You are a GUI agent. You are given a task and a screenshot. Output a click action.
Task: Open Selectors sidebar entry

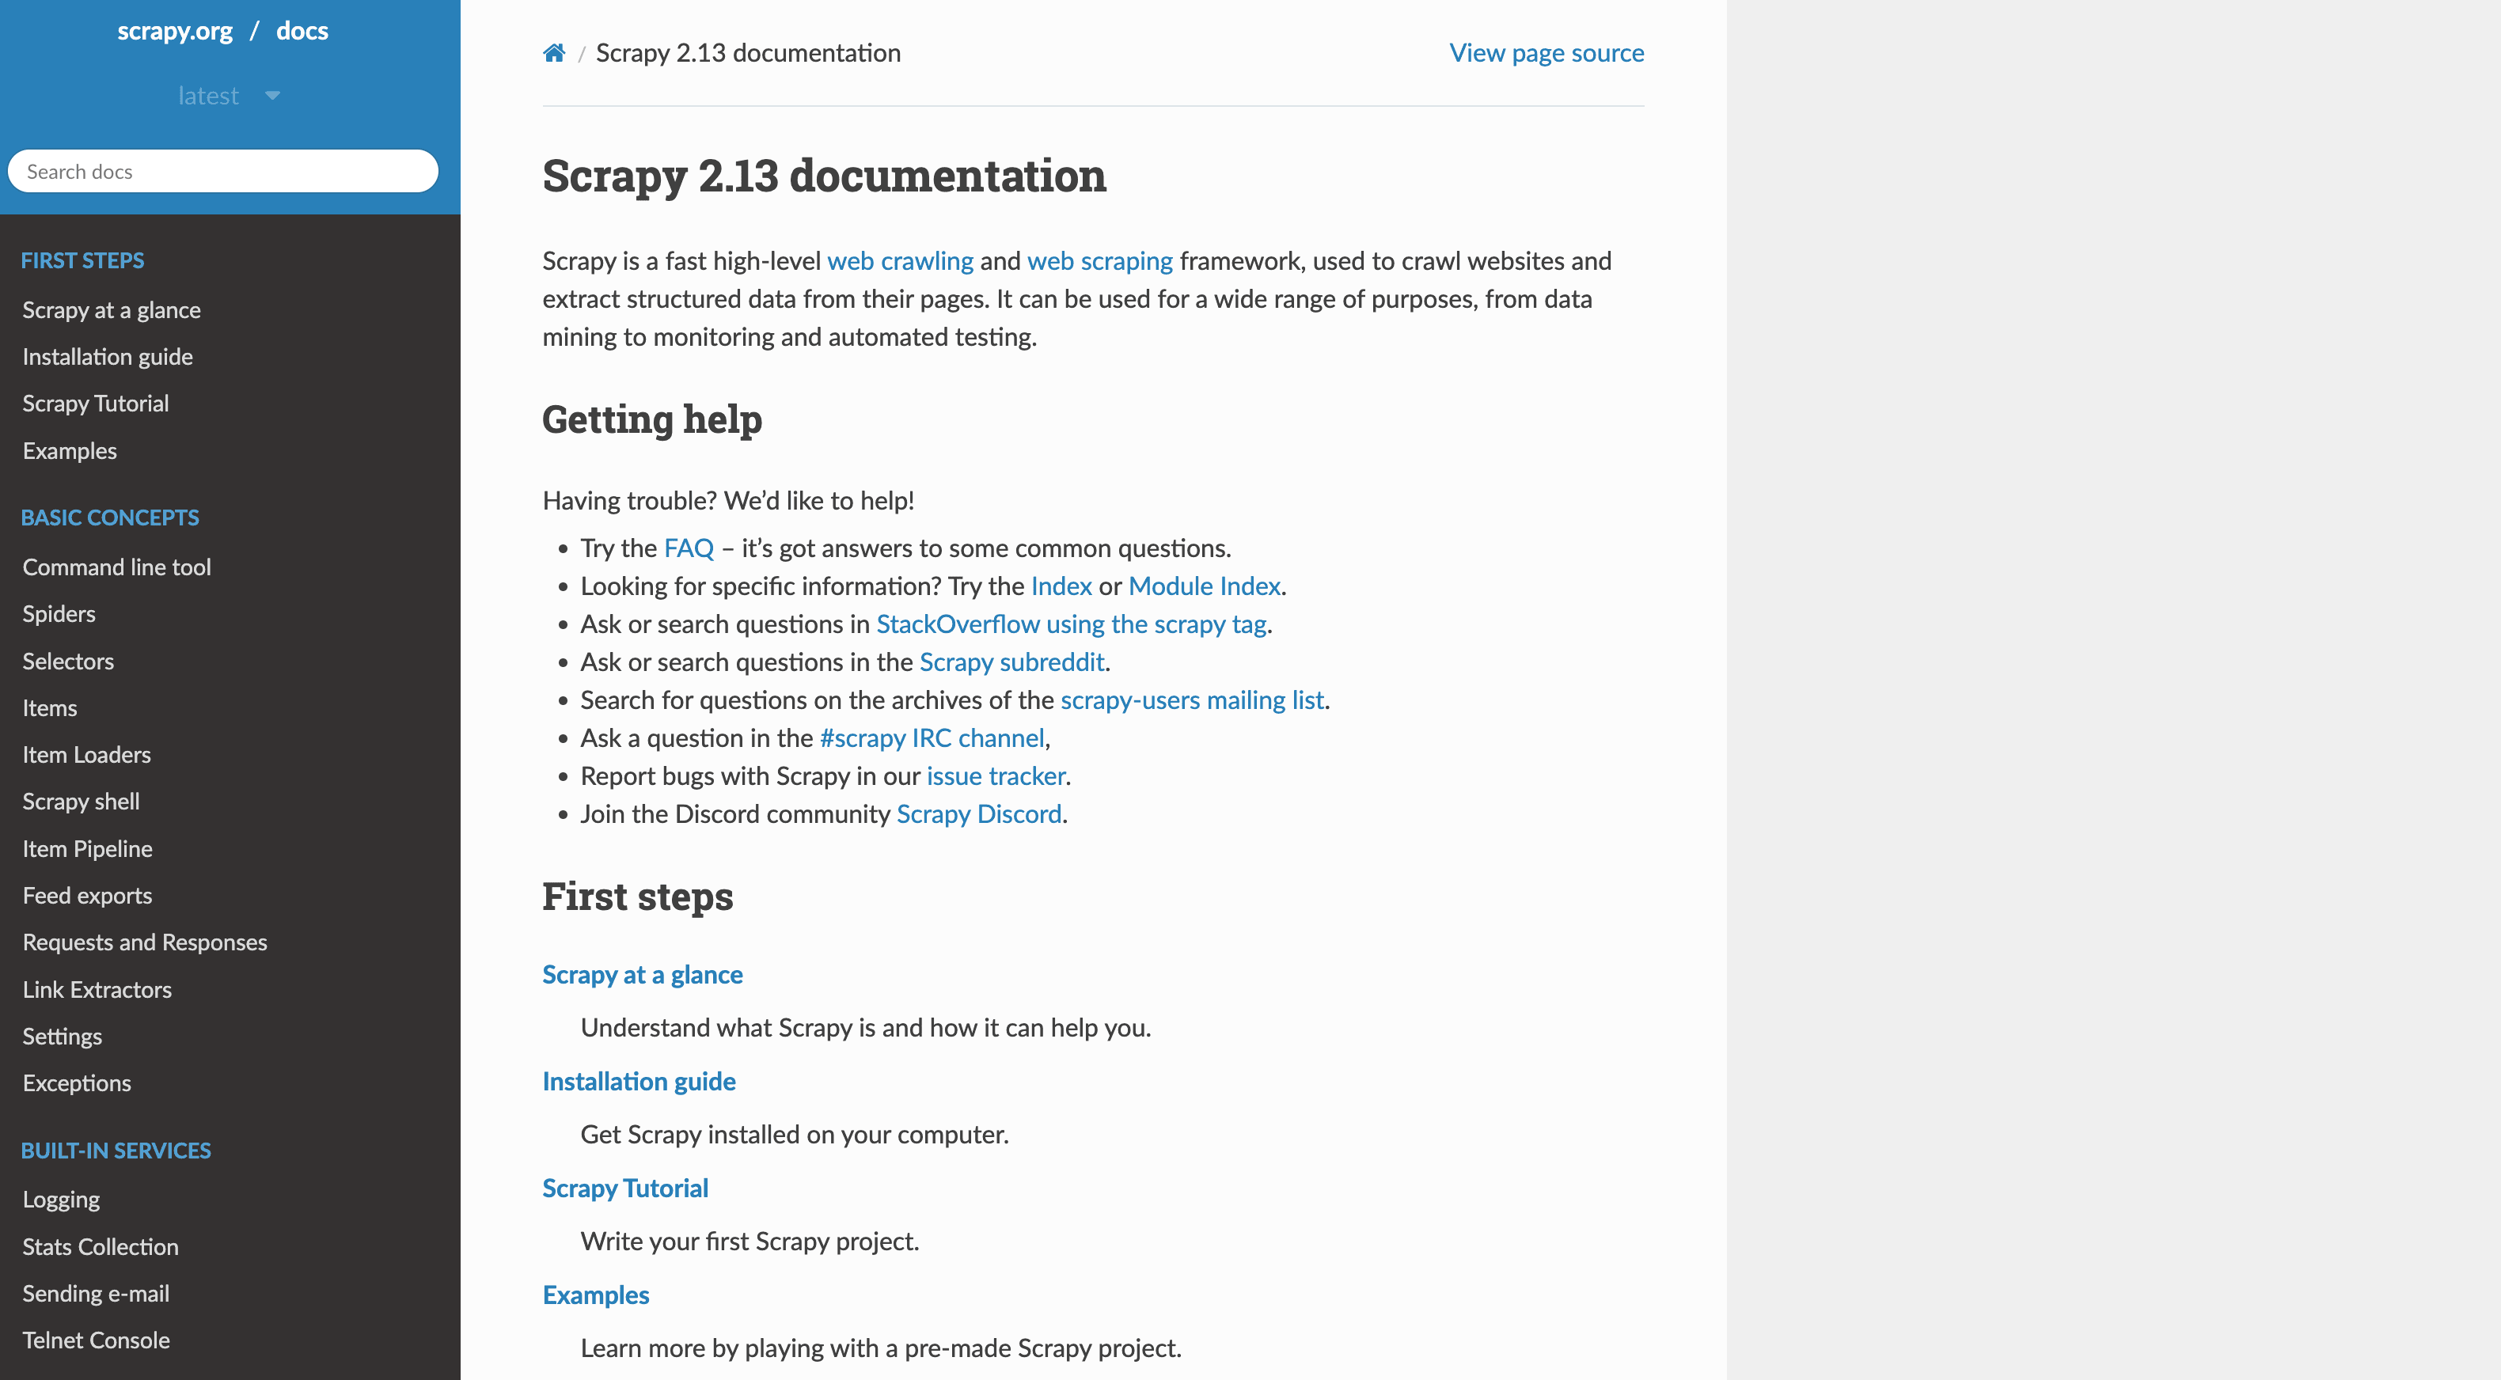click(x=68, y=661)
